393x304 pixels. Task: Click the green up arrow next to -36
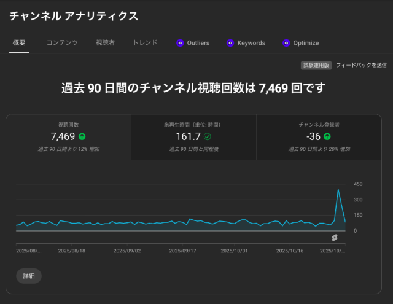(327, 136)
